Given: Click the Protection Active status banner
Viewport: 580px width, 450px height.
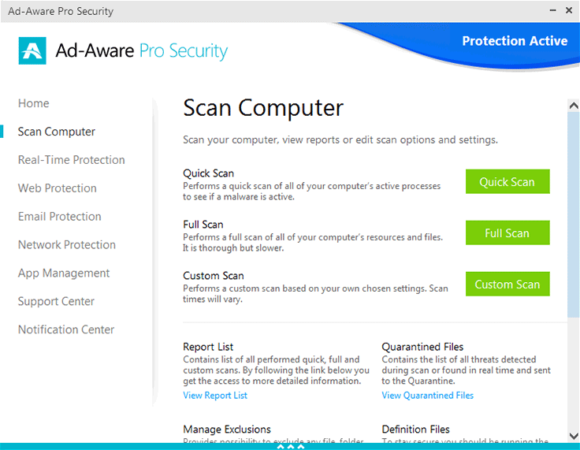Looking at the screenshot, I should 515,42.
